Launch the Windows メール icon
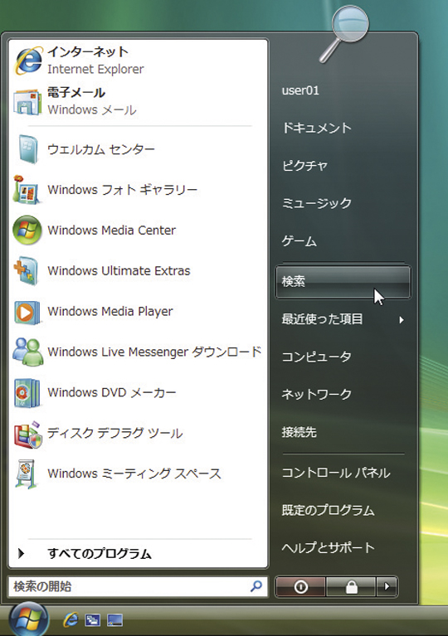 pos(27,101)
